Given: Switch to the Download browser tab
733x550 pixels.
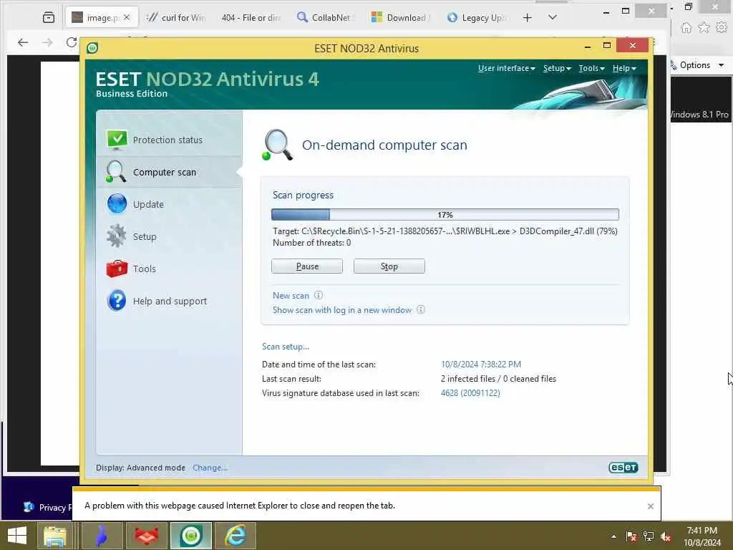Looking at the screenshot, I should (401, 18).
